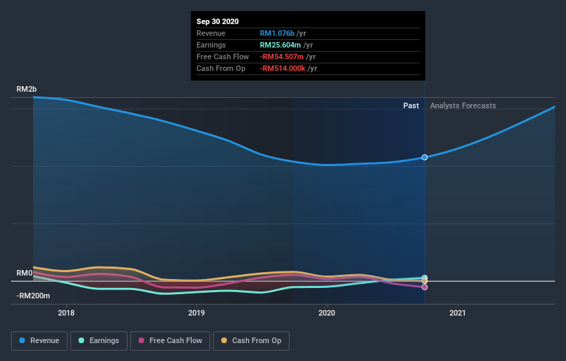Click the Past label on chart
Screen dimensions: 566x361
tap(411, 105)
